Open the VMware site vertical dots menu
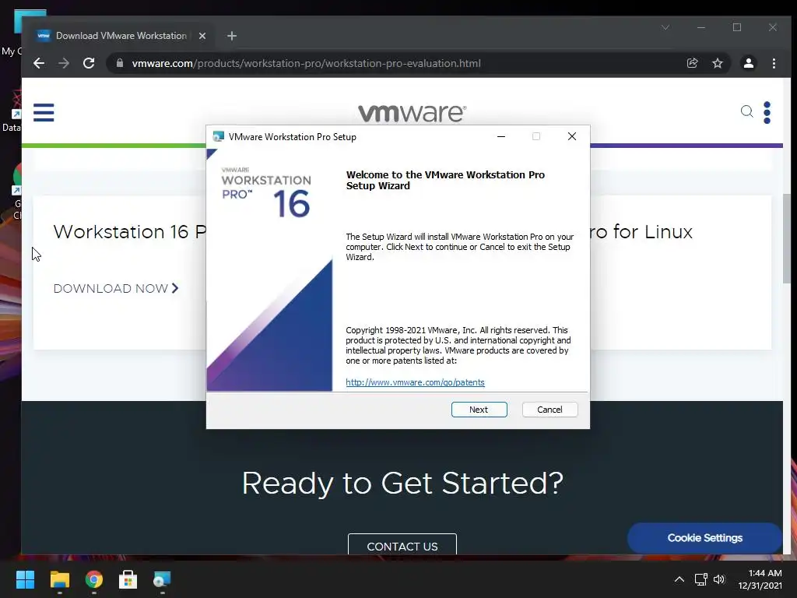The height and width of the screenshot is (598, 797). point(767,112)
